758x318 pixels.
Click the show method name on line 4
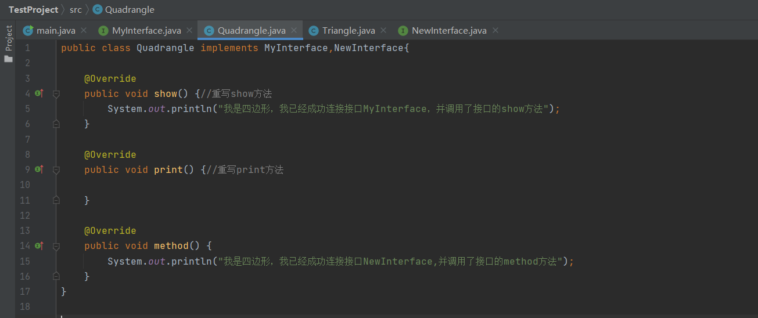pos(166,93)
